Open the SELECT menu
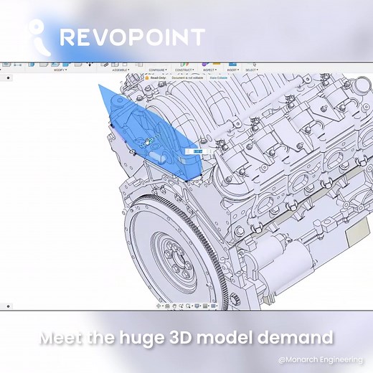Screen dimensions: 373x373 [x=252, y=70]
